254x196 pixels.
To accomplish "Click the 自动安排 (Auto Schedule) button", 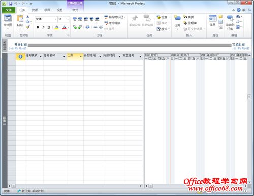I will point(147,21).
